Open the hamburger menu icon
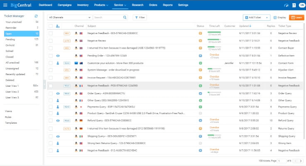The width and height of the screenshot is (306, 166). [5, 5]
